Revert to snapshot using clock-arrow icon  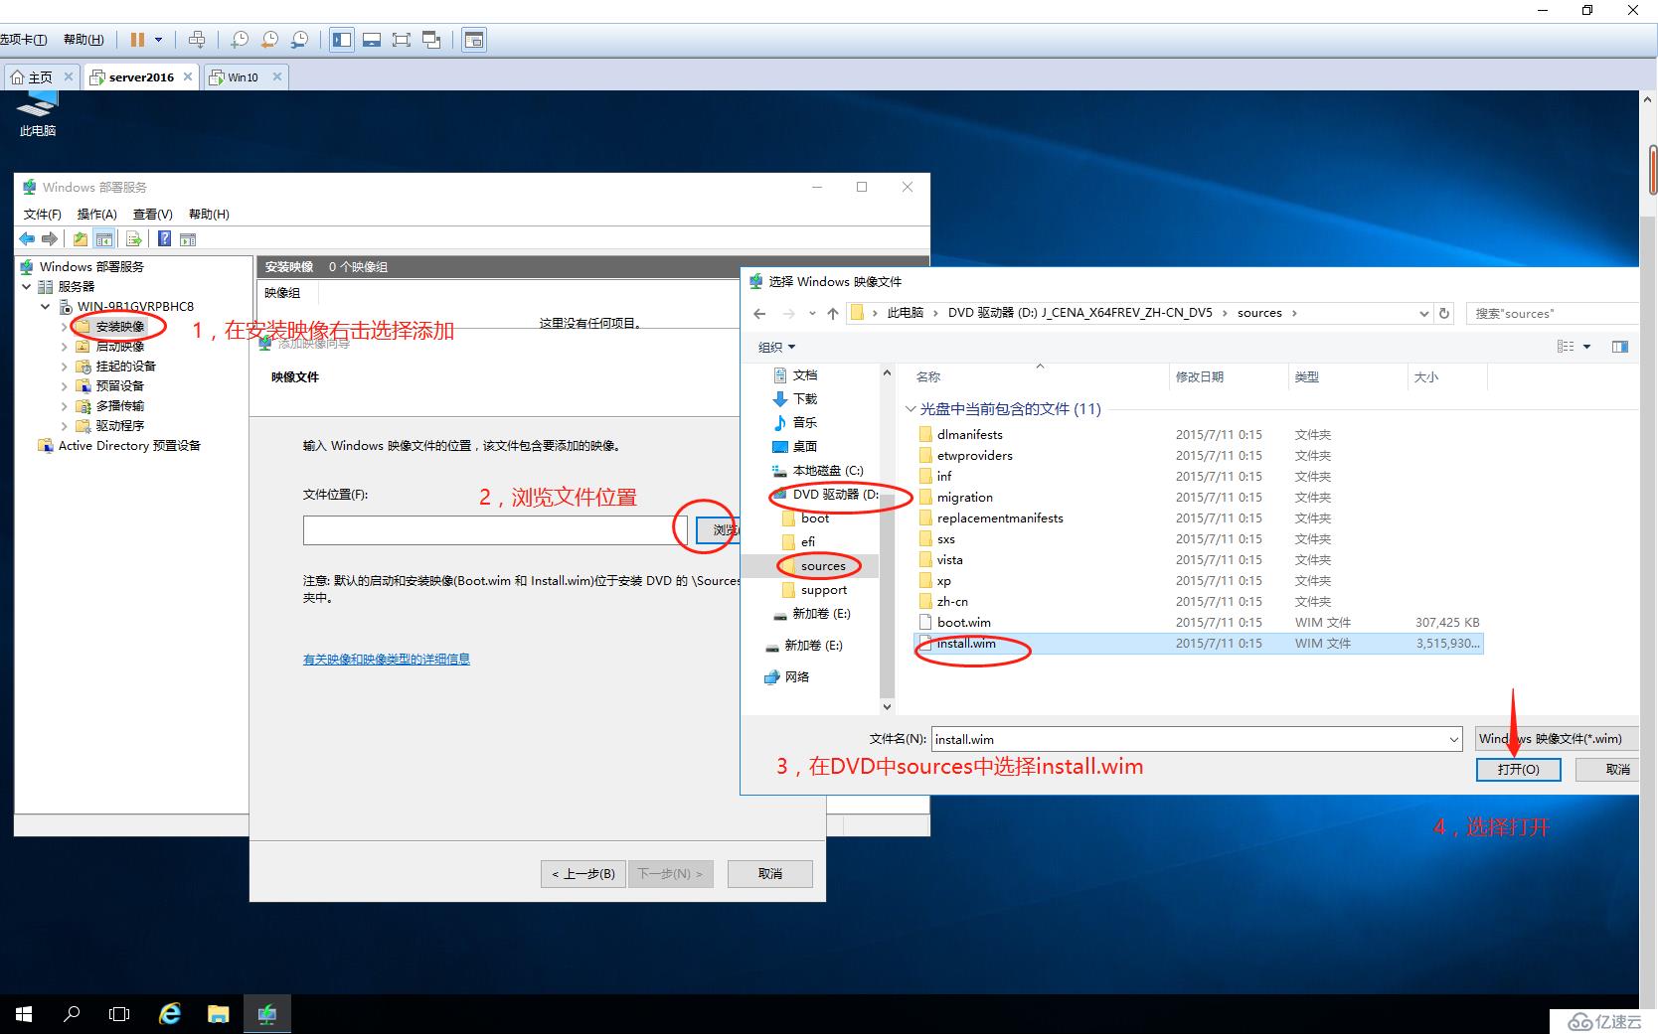[269, 40]
